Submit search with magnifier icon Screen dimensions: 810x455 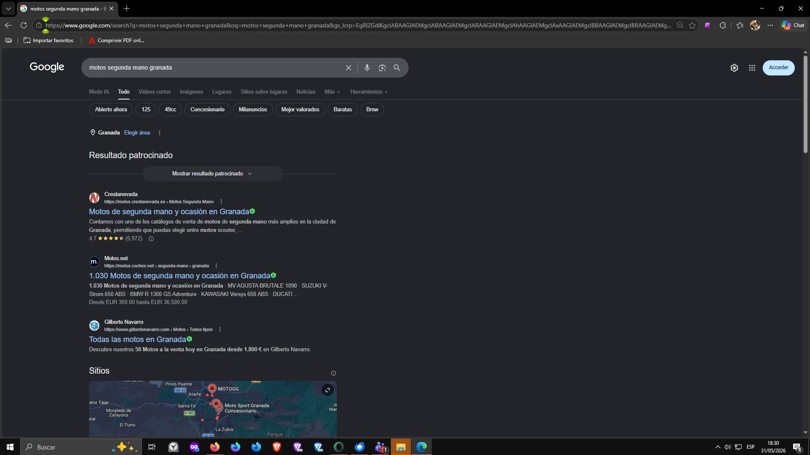click(x=397, y=68)
